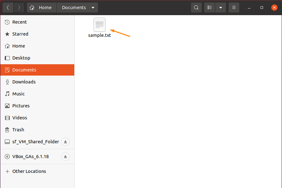Open the search magnifier in header
The image size is (282, 188).
coord(196,8)
